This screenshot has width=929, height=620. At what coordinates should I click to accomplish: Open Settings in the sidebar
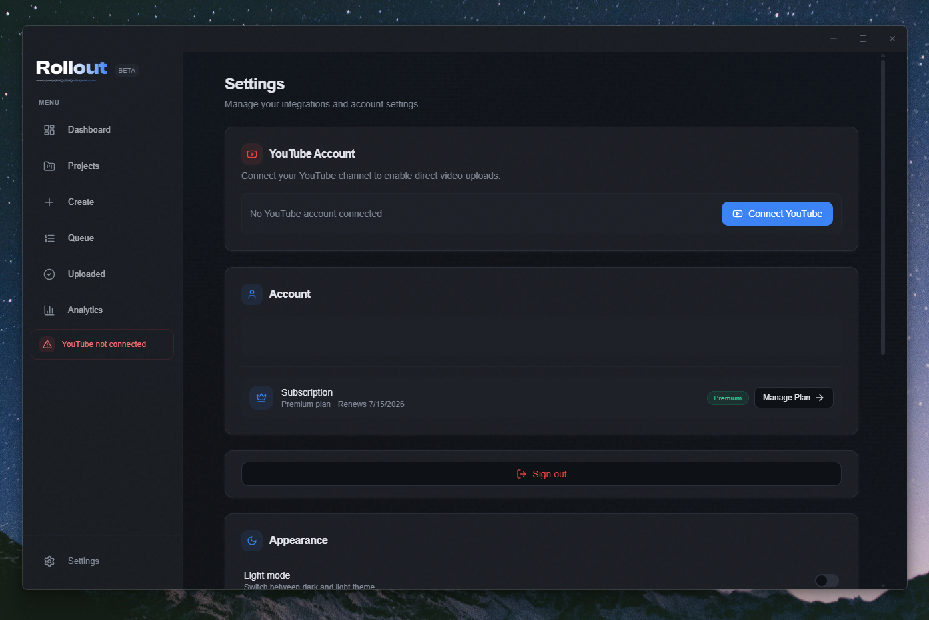click(102, 561)
